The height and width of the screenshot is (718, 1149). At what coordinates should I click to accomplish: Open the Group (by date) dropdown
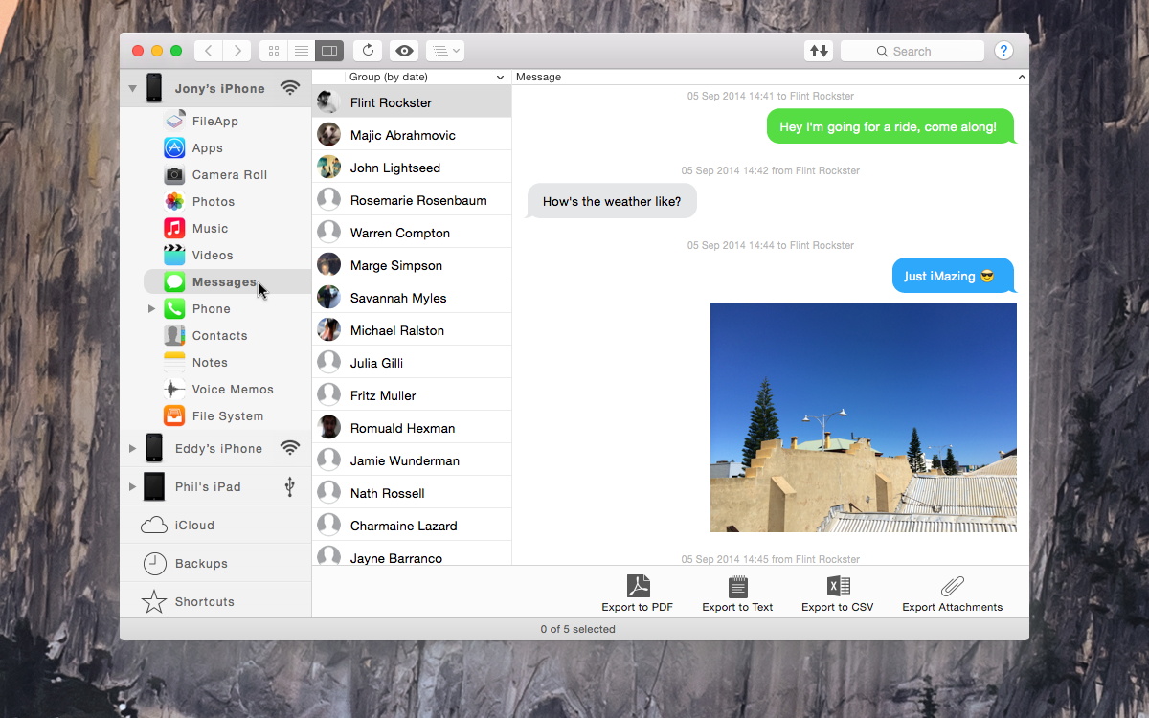[x=426, y=77]
